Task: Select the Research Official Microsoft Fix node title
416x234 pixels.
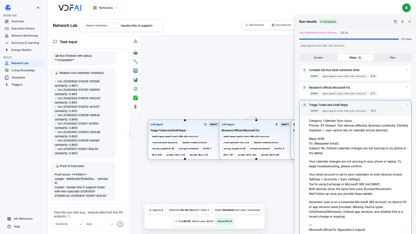Action: click(240, 131)
